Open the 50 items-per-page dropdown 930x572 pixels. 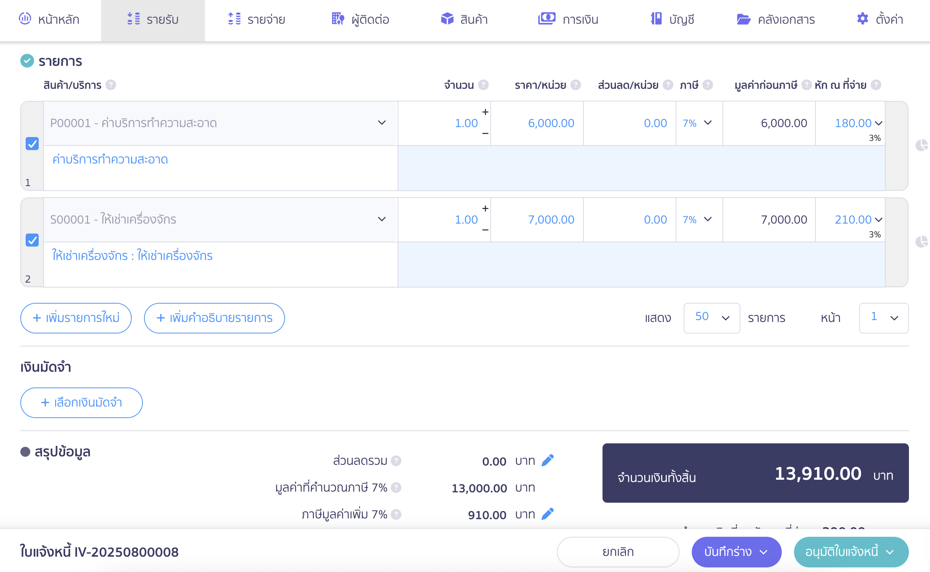click(x=712, y=318)
